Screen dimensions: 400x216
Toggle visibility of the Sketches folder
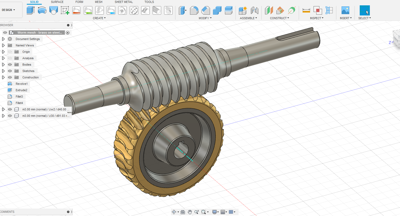tap(10, 71)
